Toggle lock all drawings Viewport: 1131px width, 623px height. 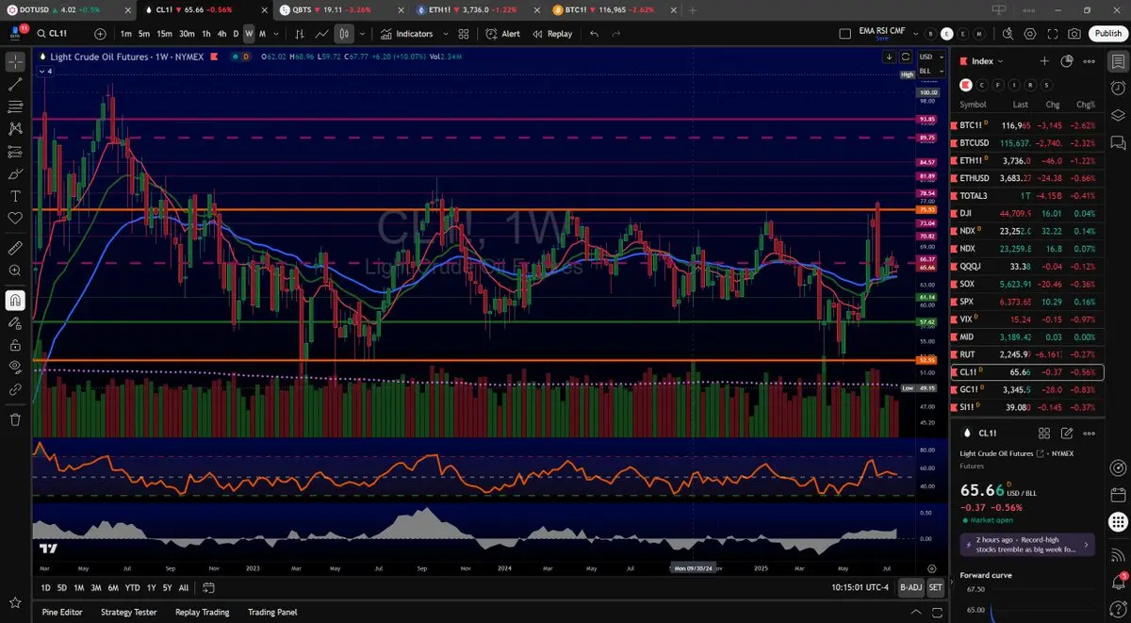[15, 345]
